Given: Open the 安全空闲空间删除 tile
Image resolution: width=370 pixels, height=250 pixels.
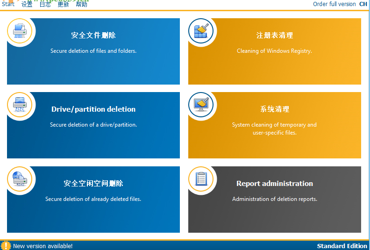Looking at the screenshot, I should [93, 200].
